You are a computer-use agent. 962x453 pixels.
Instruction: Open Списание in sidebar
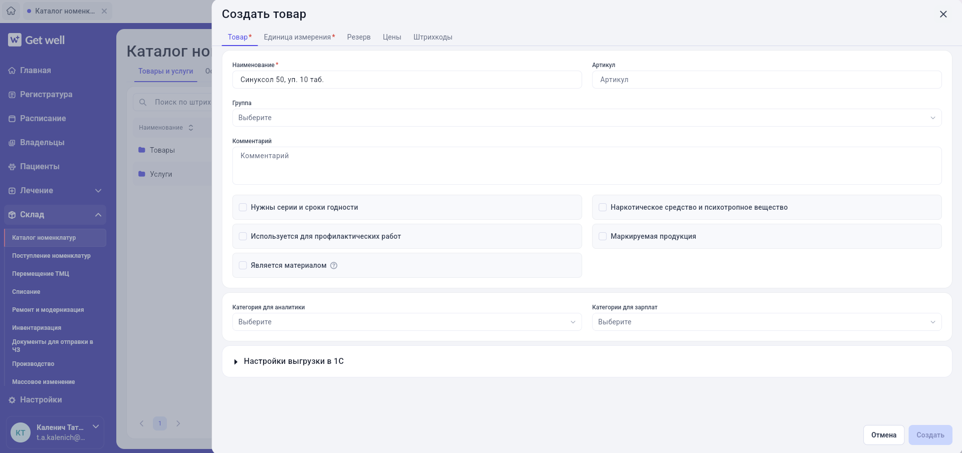pos(26,292)
